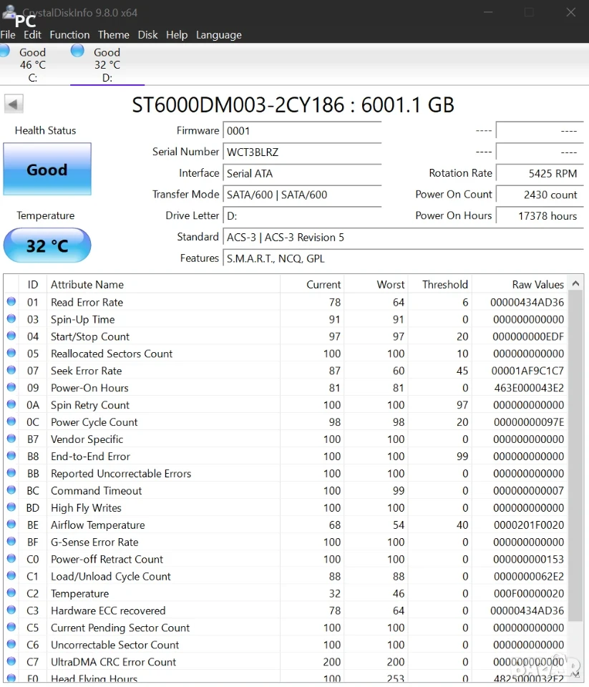589x687 pixels.
Task: Click status dot for Load/Unload Cycle Count
Action: (x=11, y=575)
